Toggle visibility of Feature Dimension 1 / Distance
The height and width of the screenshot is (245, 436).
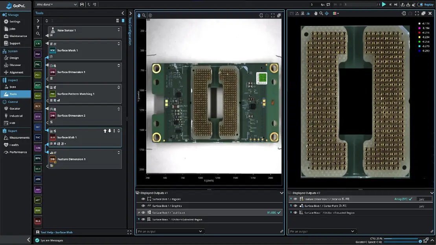point(295,199)
